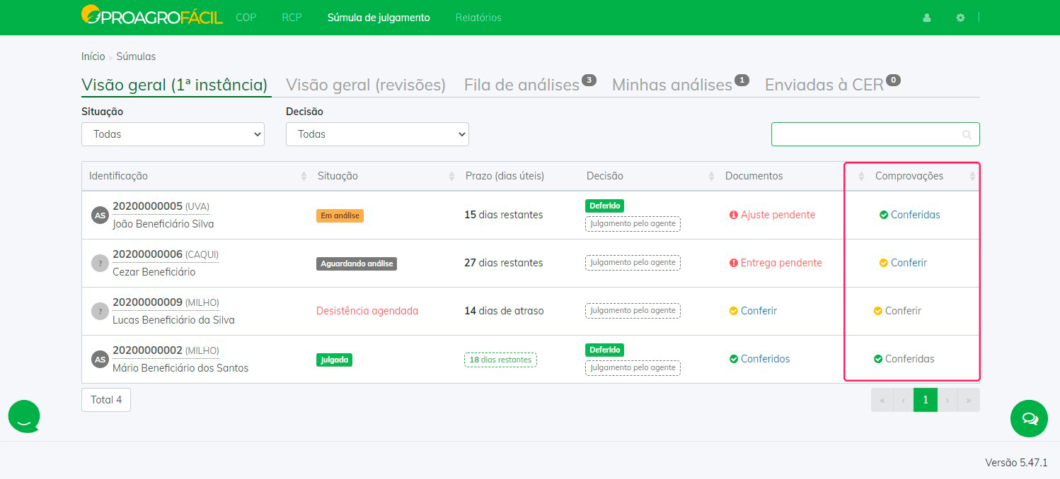Click the ProagroFácil logo

click(152, 15)
